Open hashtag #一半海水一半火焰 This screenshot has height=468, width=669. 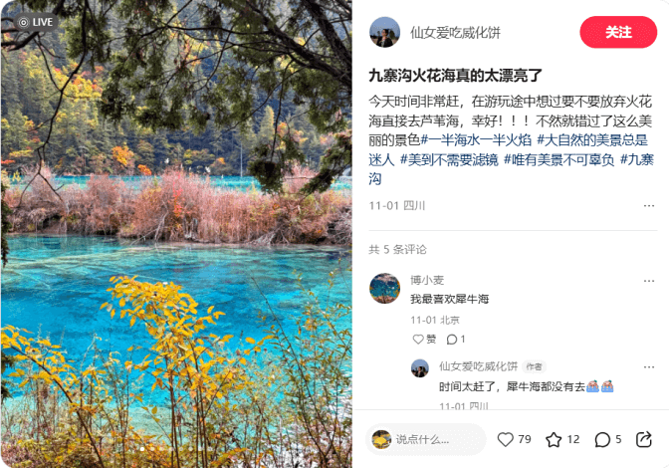476,140
